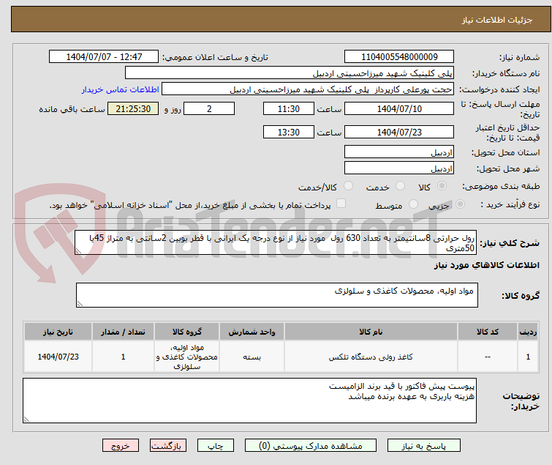This screenshot has width=552, height=465.
Task: Click the deadline time field 11:30
Action: (289, 108)
